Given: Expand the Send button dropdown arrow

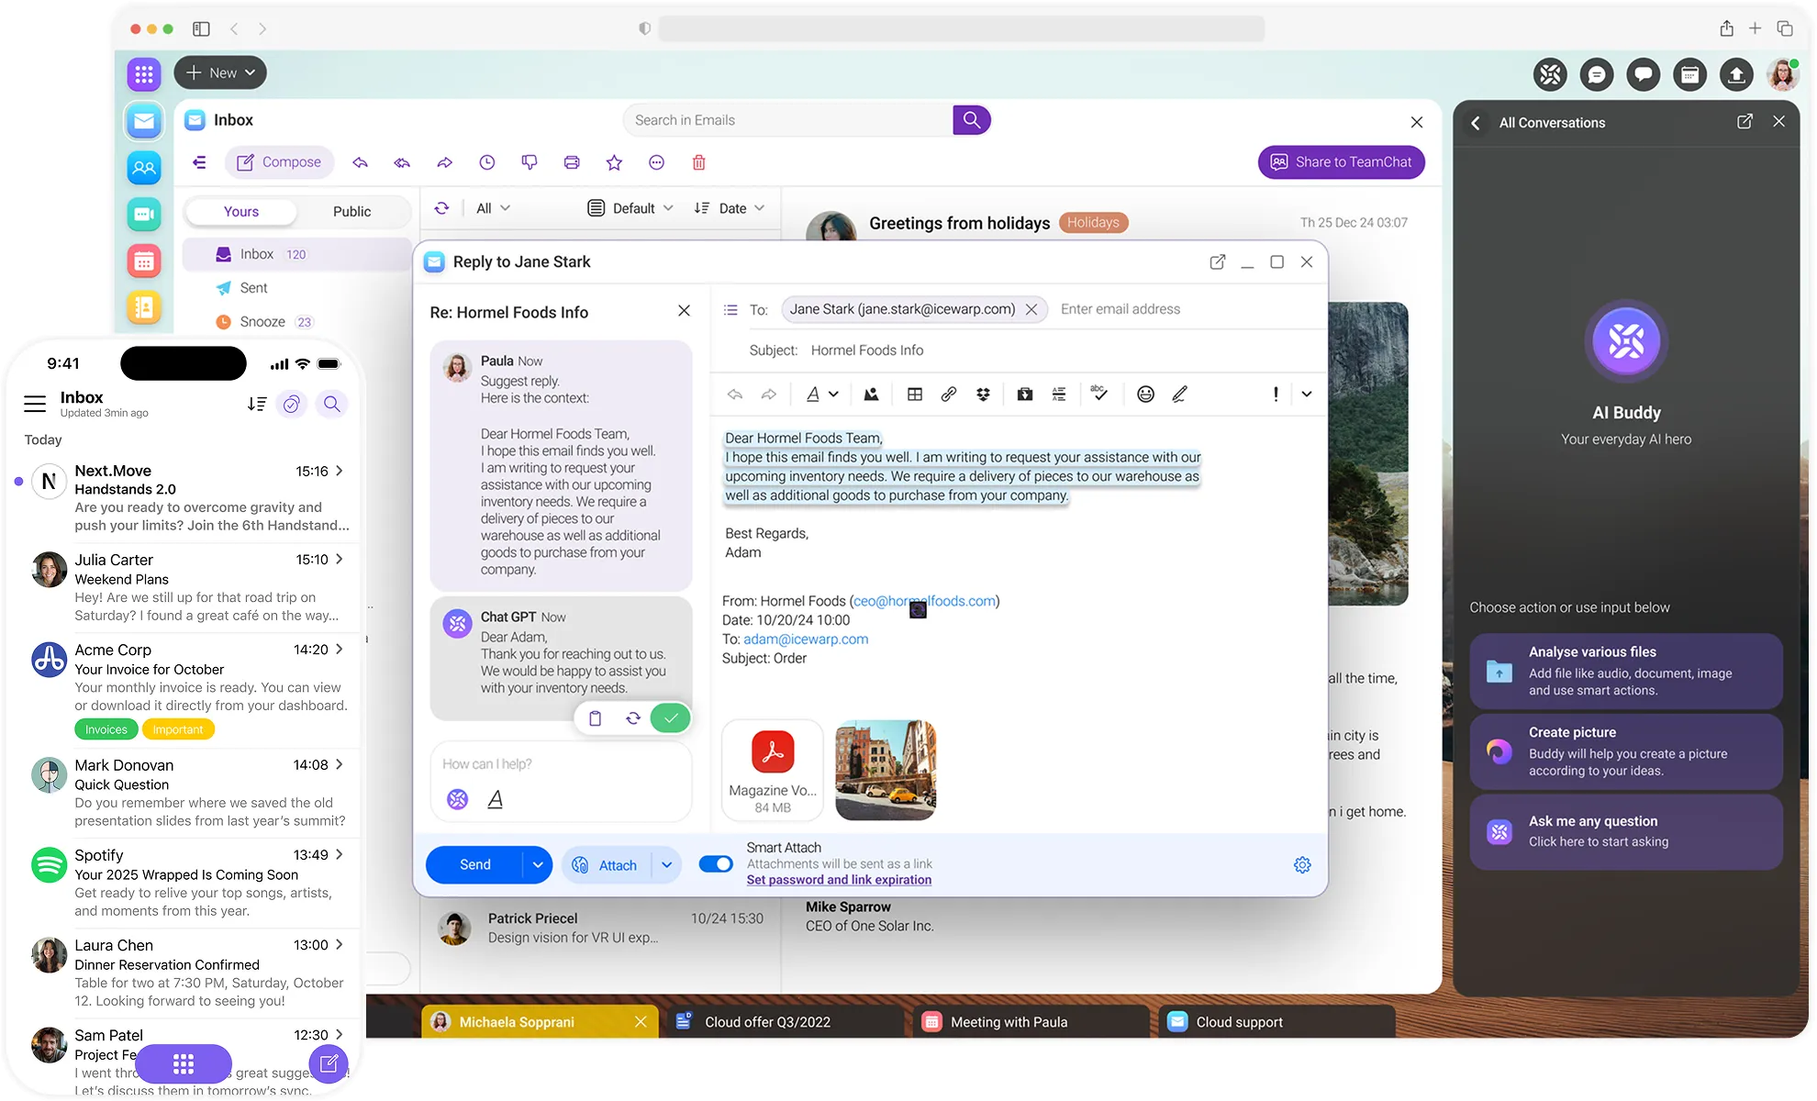Looking at the screenshot, I should coord(538,865).
